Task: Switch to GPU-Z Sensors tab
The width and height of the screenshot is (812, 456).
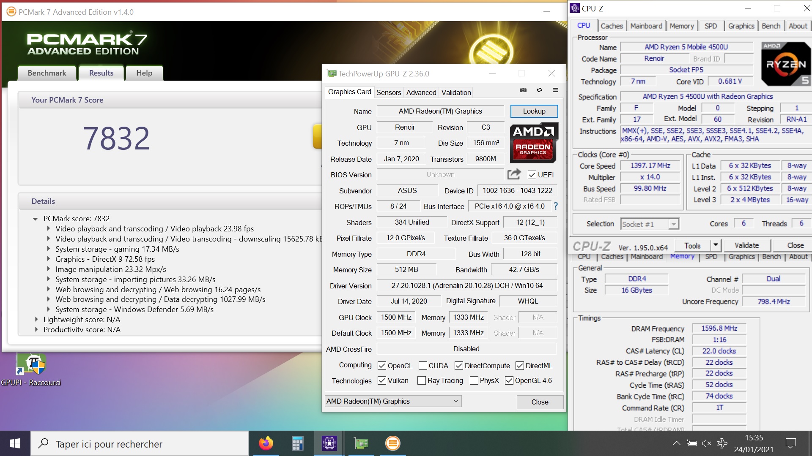Action: click(389, 92)
